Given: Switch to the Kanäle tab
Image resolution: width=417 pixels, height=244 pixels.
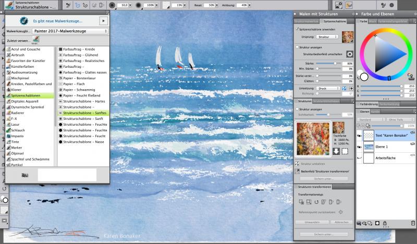Looking at the screenshot, I should coord(375,112).
